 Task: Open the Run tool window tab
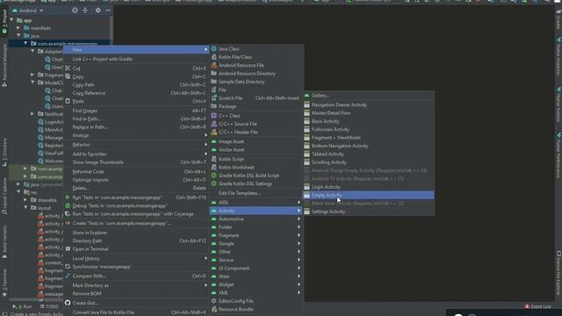tap(22, 306)
